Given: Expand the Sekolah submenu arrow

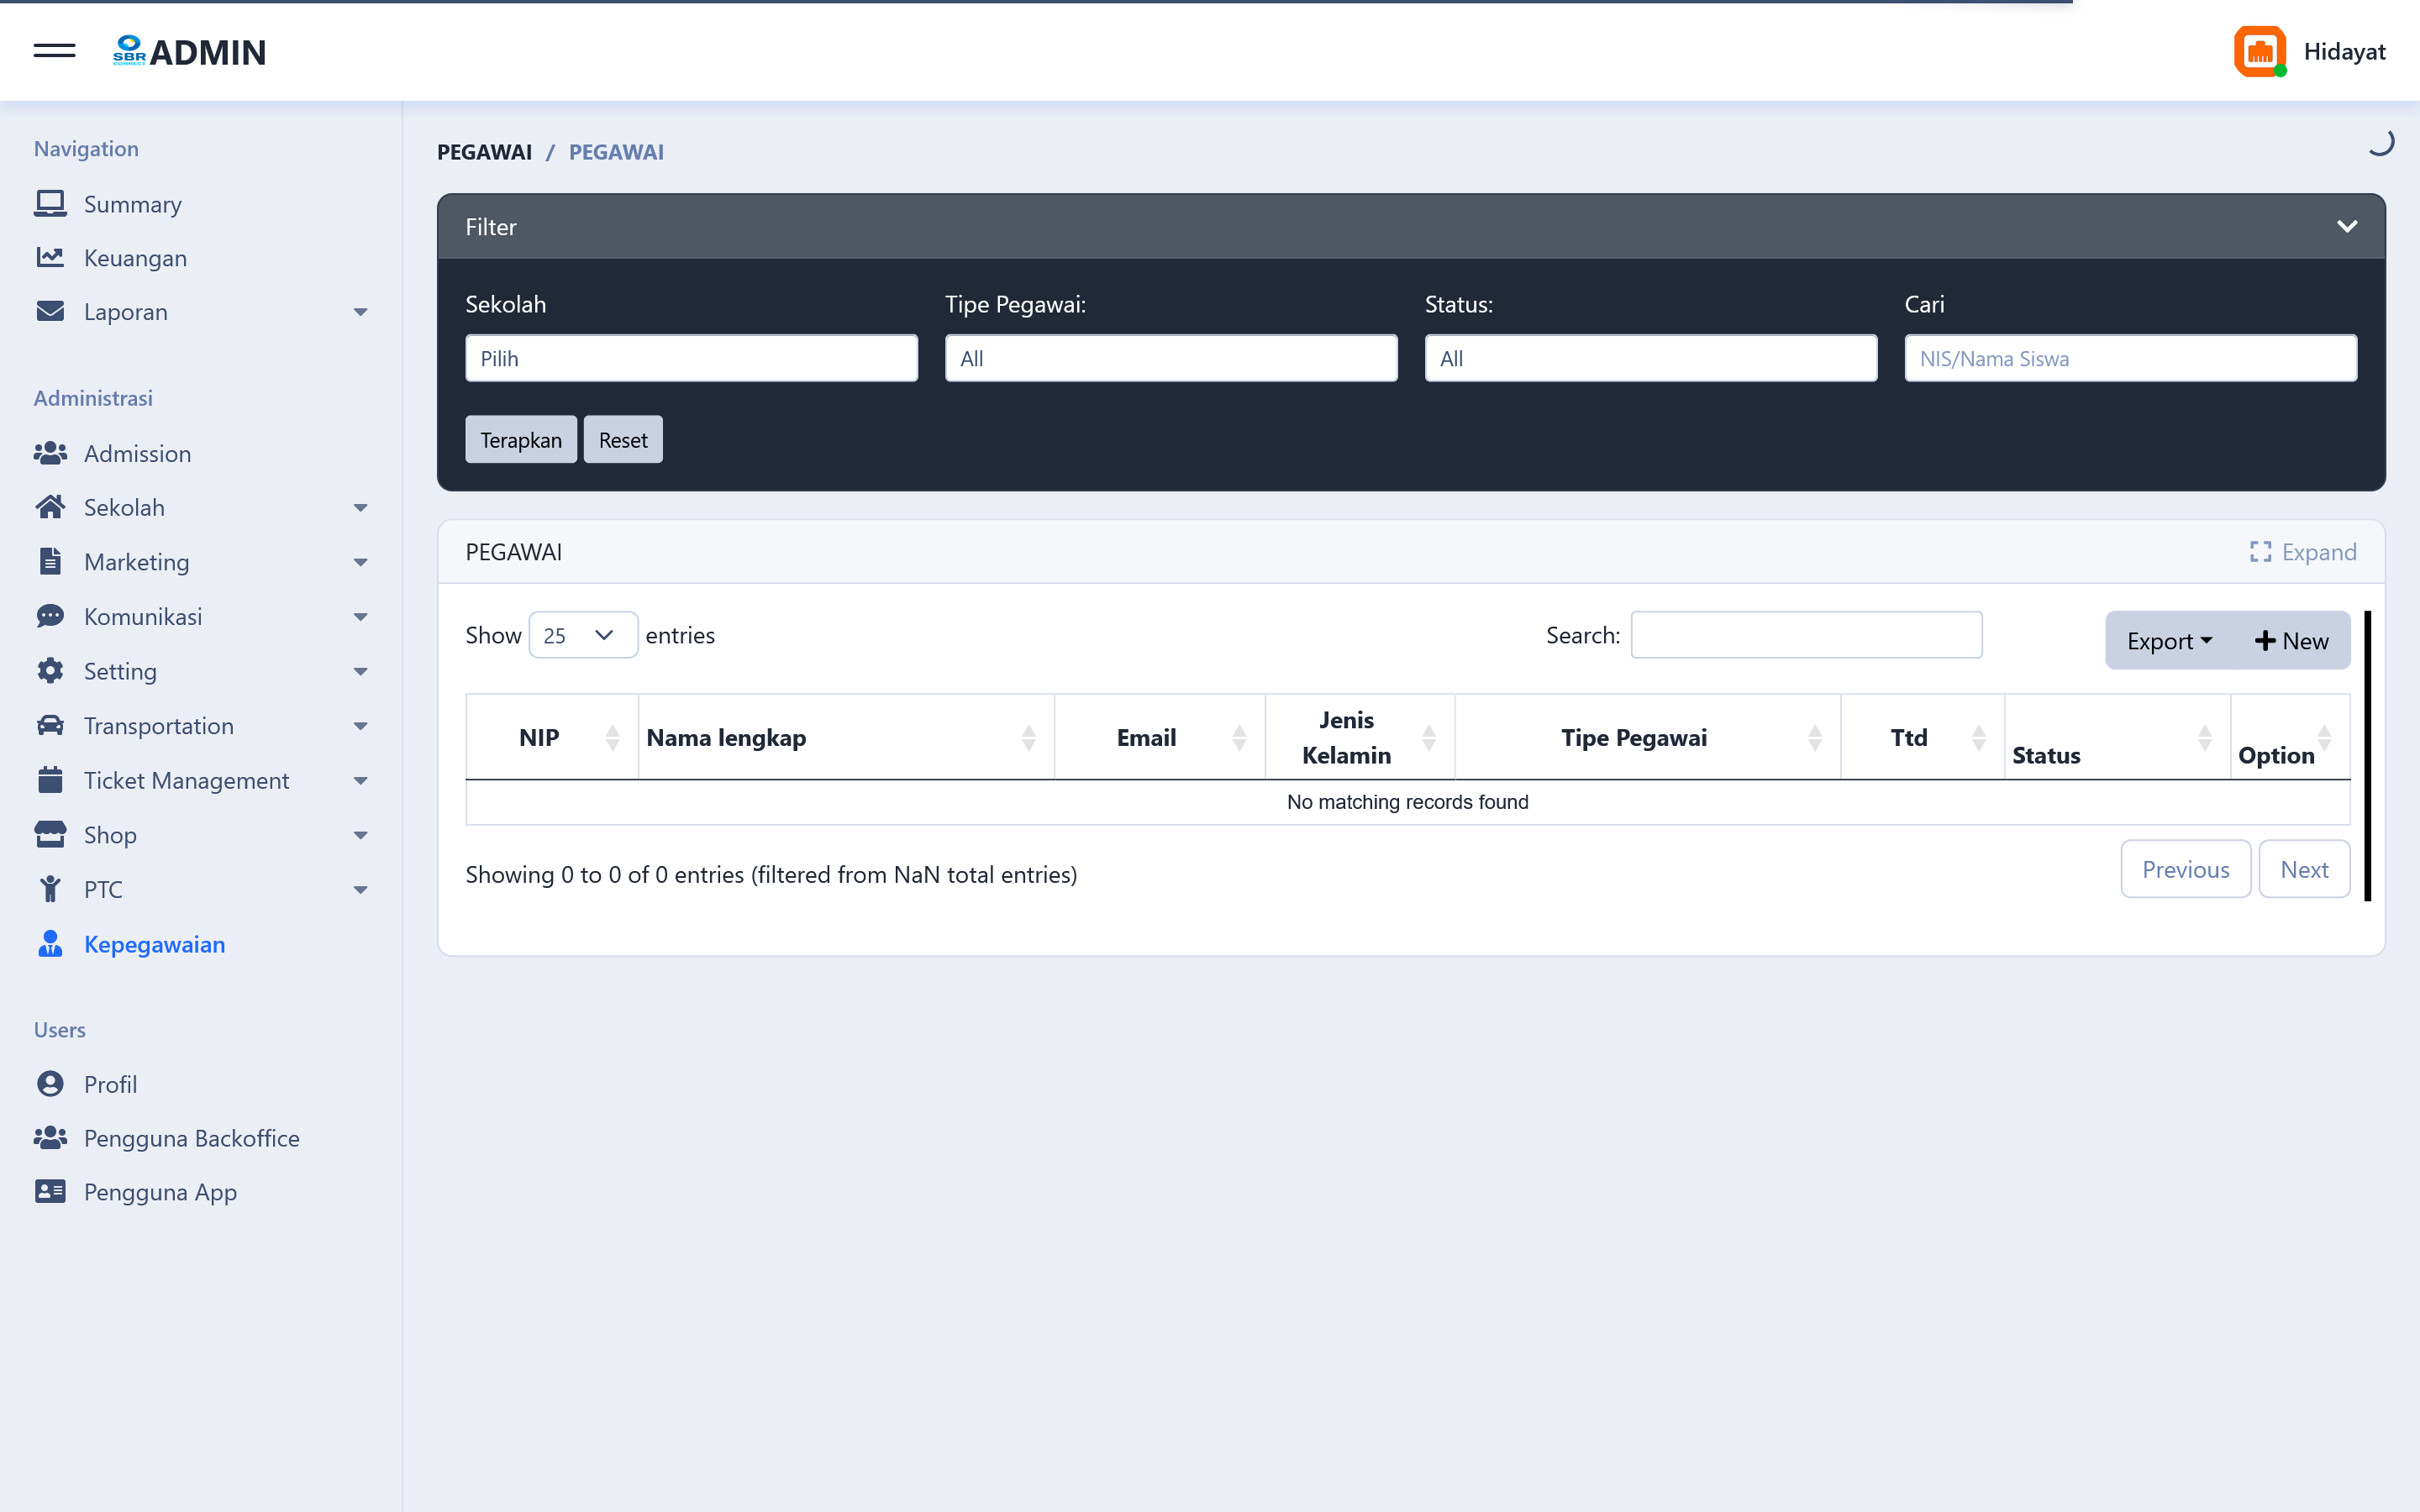Looking at the screenshot, I should tap(361, 509).
